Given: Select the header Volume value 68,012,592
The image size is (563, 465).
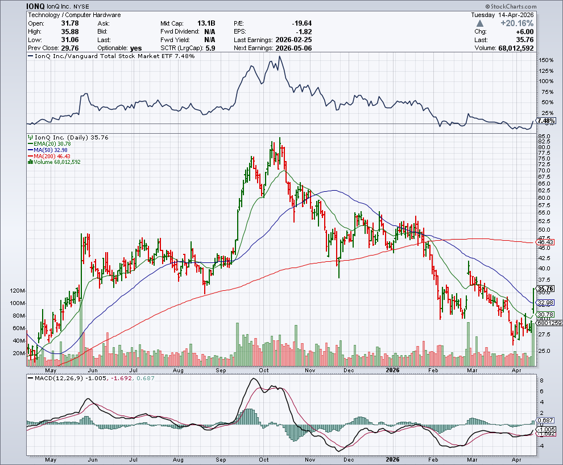Looking at the screenshot, I should click(516, 48).
